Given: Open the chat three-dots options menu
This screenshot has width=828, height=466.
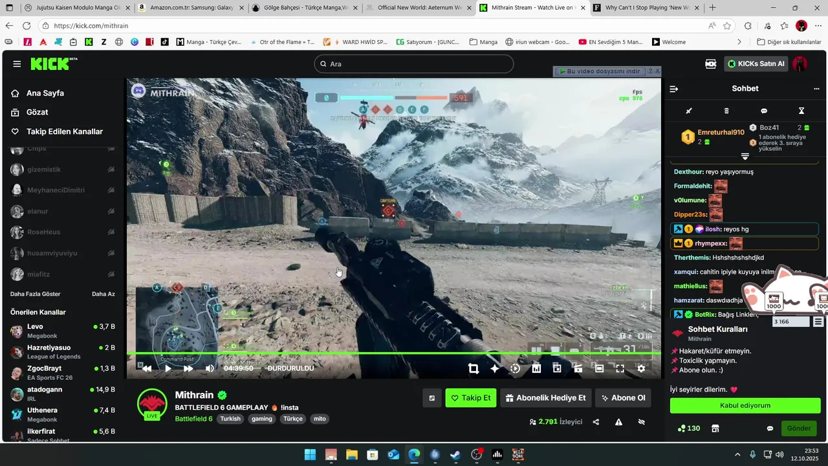Looking at the screenshot, I should tap(816, 89).
